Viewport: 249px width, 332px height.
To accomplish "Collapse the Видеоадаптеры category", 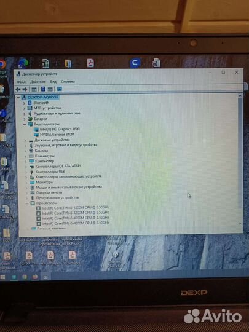I will [x=25, y=124].
